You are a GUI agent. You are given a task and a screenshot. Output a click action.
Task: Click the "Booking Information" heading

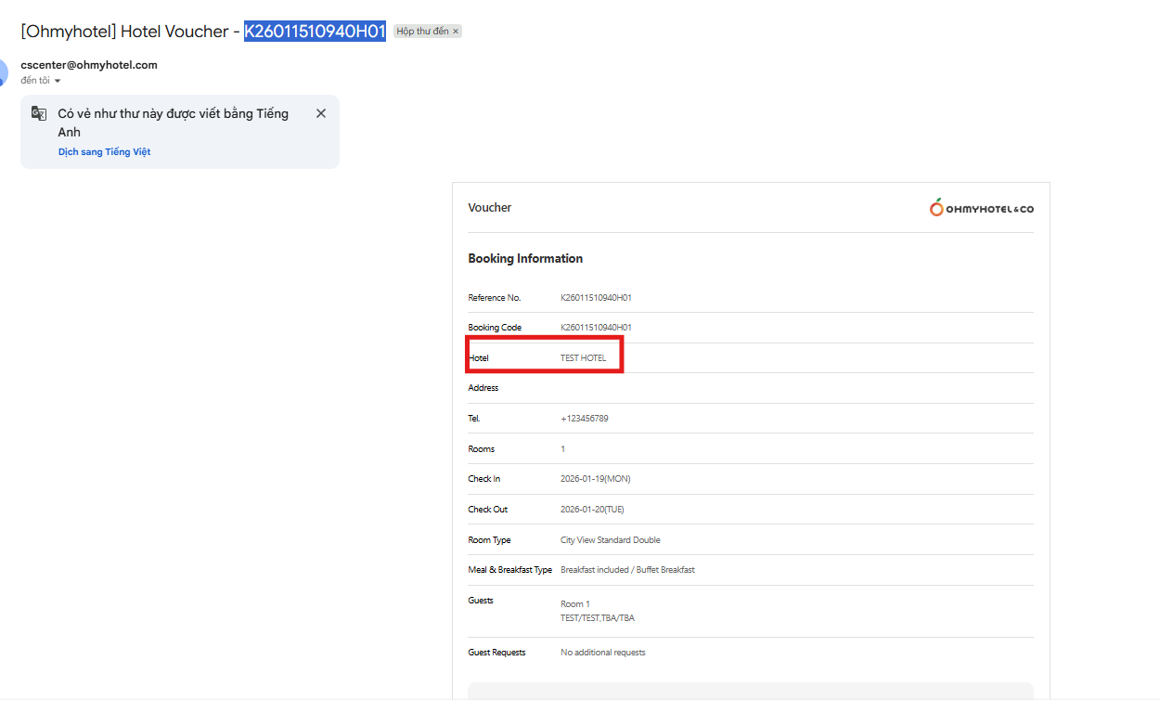coord(525,259)
